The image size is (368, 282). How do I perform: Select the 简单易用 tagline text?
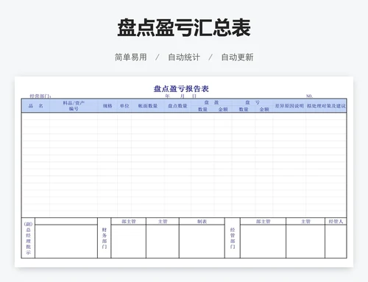pyautogui.click(x=131, y=57)
